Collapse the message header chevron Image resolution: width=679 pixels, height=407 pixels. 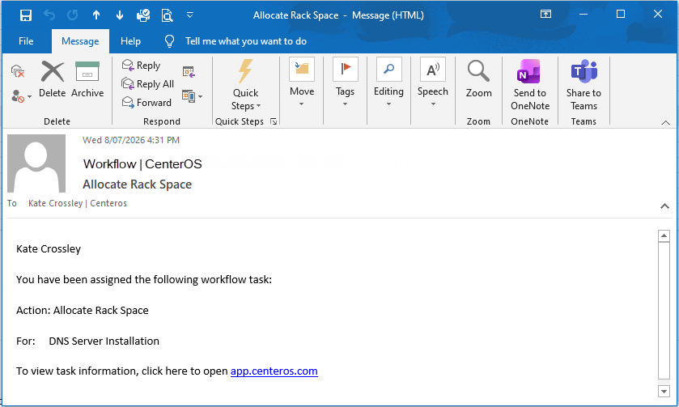pyautogui.click(x=664, y=206)
